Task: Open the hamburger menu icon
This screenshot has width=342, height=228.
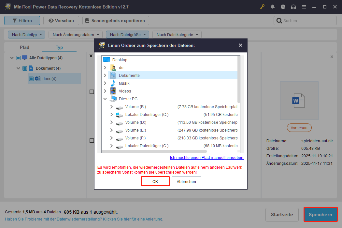Action: (x=304, y=7)
